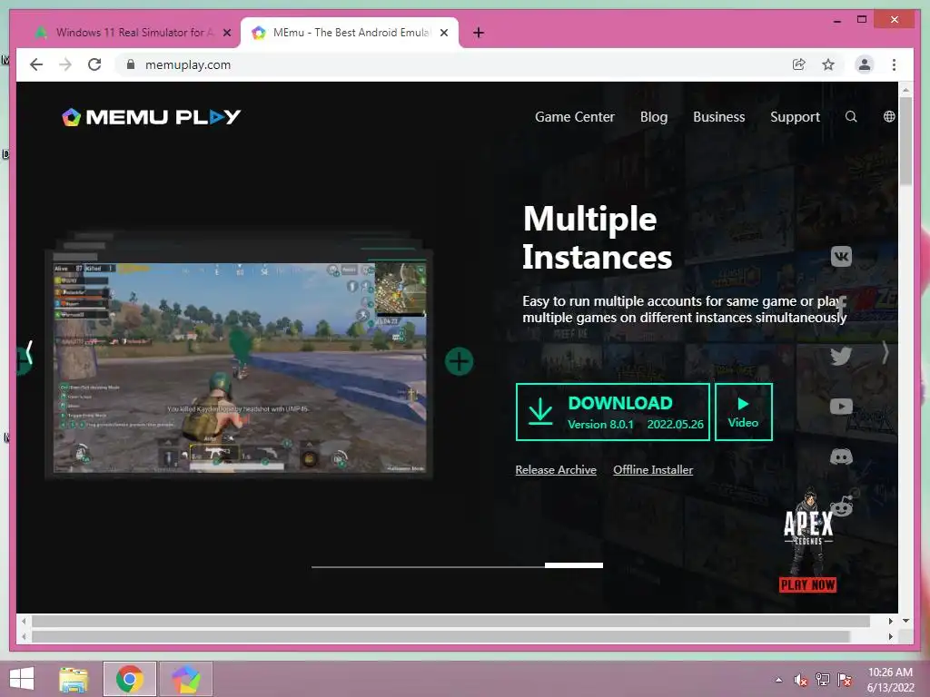Open the Game Center menu
Image resolution: width=930 pixels, height=697 pixels.
click(x=575, y=117)
